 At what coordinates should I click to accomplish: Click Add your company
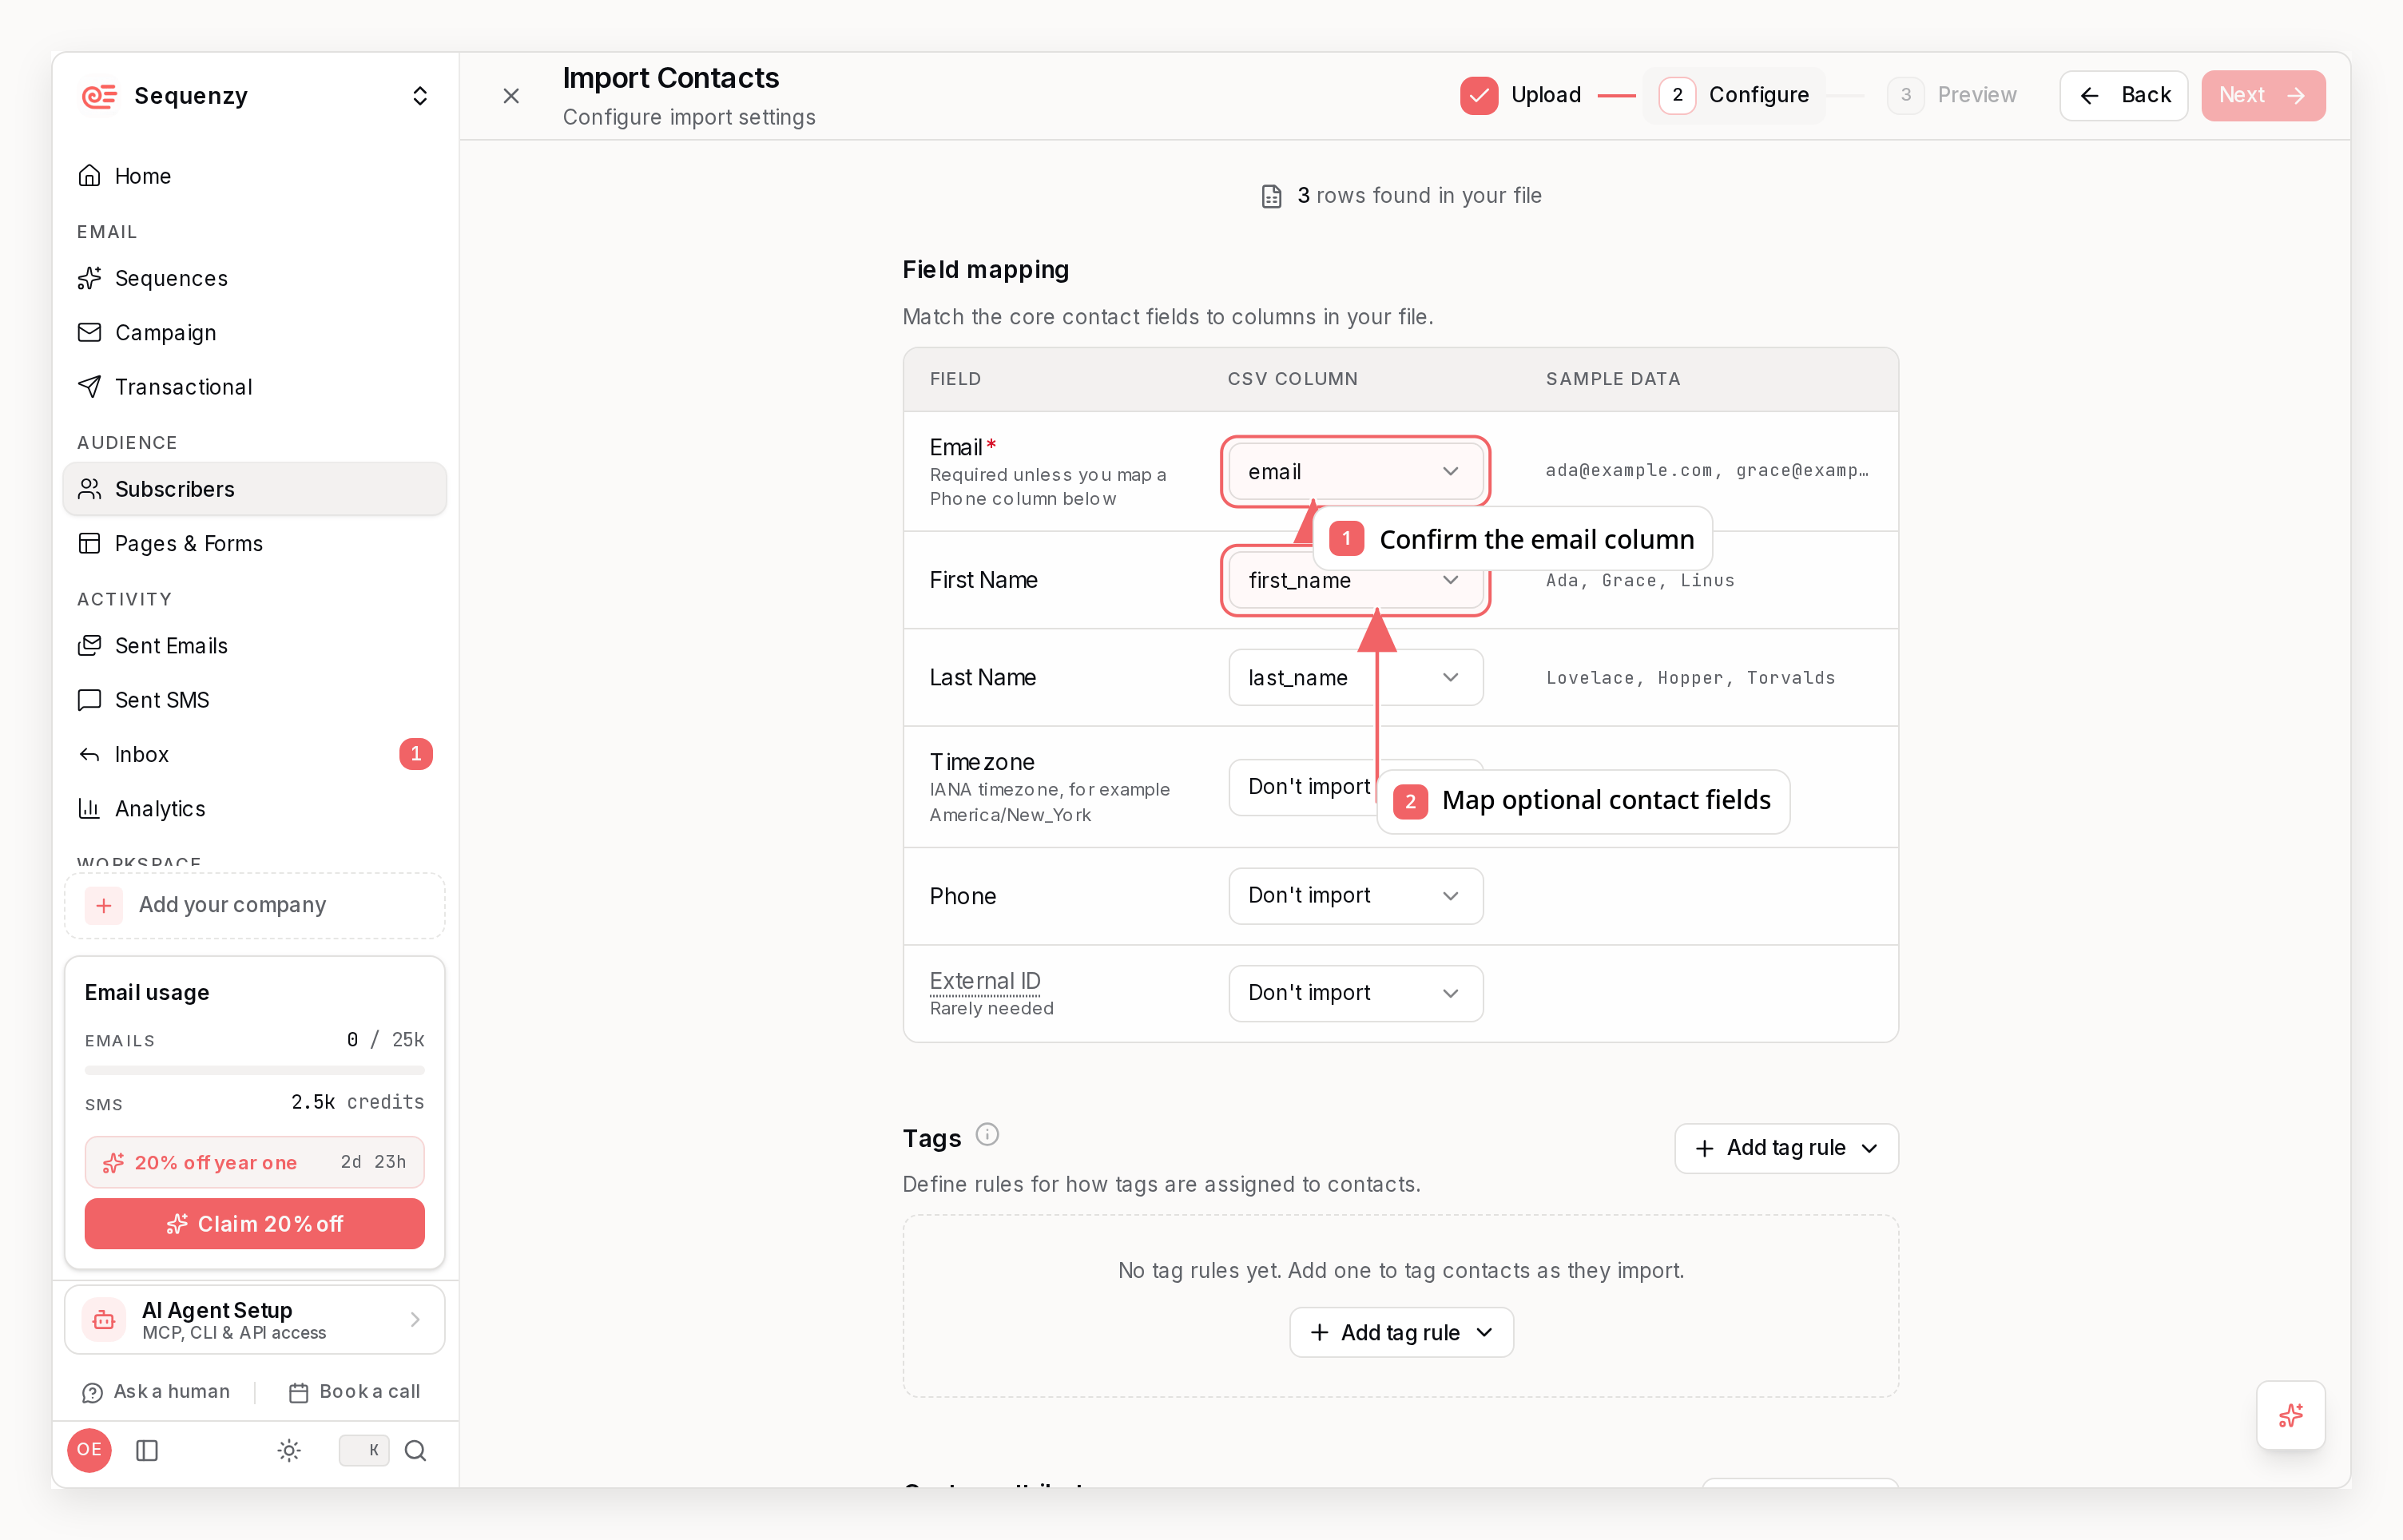click(x=254, y=905)
